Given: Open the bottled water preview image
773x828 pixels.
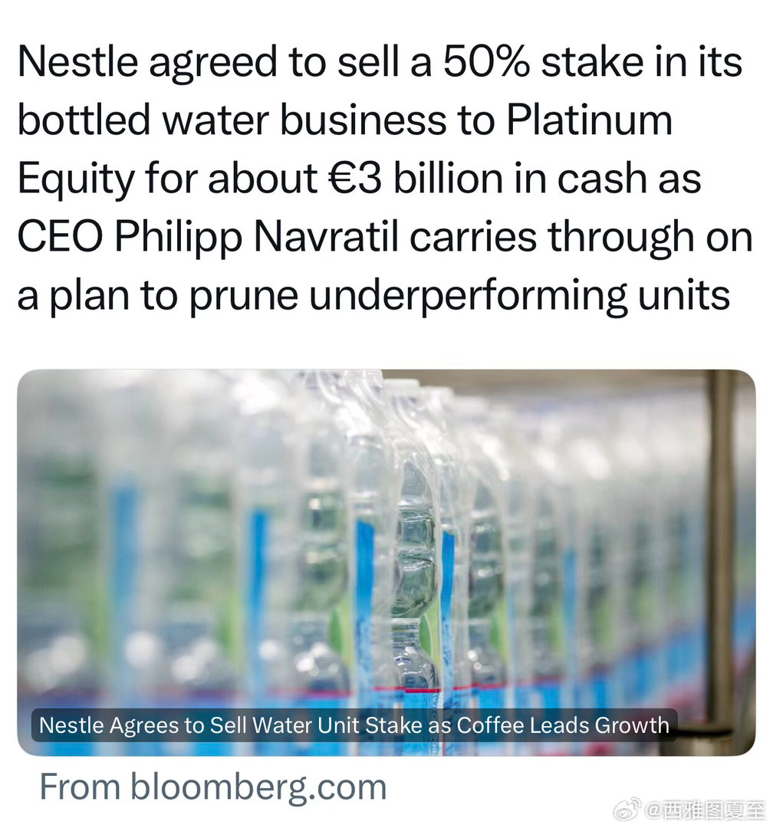Looking at the screenshot, I should pyautogui.click(x=386, y=563).
